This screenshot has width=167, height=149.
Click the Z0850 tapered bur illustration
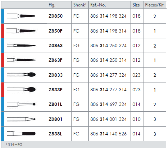(21, 16)
